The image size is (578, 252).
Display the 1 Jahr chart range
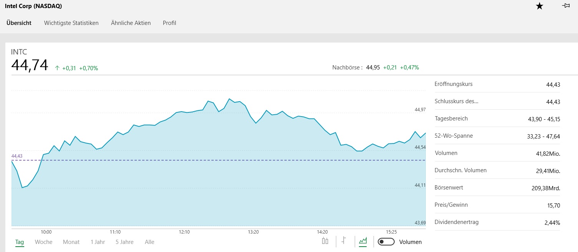(x=98, y=242)
